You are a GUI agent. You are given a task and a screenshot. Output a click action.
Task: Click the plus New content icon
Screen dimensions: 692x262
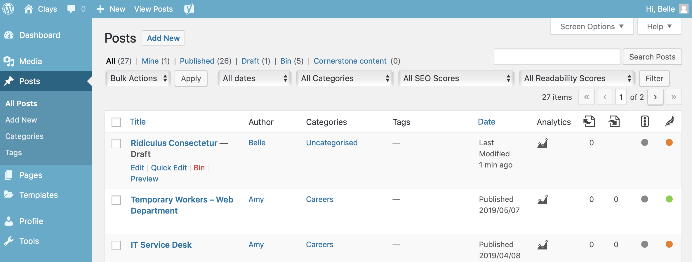[x=100, y=9]
